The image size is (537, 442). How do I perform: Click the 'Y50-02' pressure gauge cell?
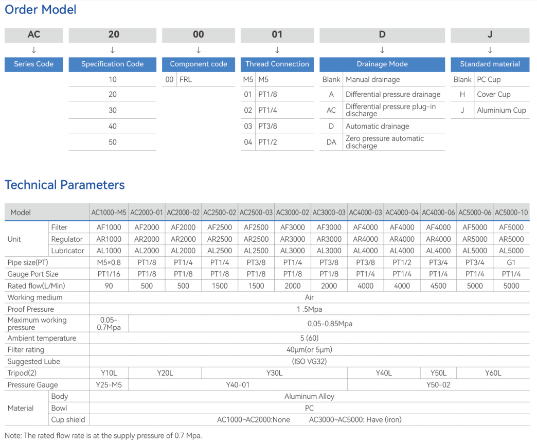[x=438, y=385]
